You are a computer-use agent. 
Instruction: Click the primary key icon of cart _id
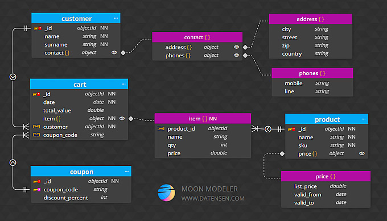(36, 94)
